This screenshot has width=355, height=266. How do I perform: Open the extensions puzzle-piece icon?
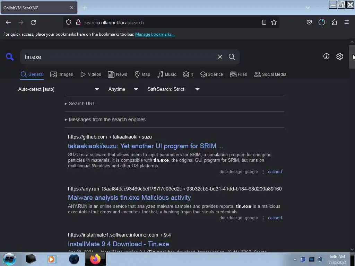(335, 22)
